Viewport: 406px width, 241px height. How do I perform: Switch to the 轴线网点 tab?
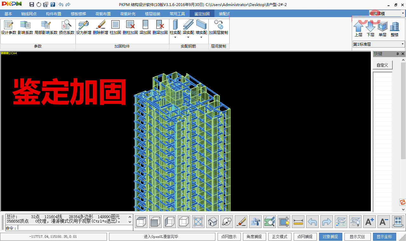(x=29, y=14)
